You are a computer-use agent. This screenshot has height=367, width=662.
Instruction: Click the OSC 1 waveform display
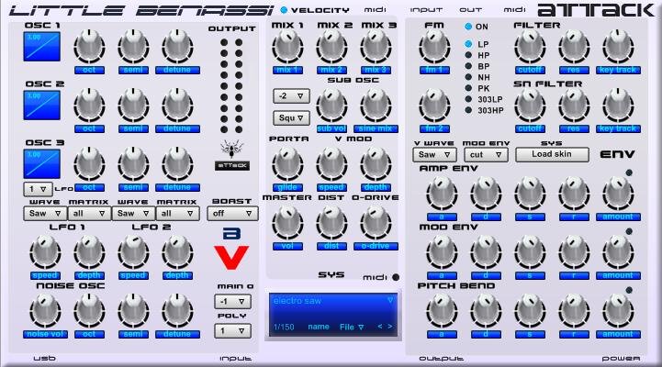click(x=42, y=48)
